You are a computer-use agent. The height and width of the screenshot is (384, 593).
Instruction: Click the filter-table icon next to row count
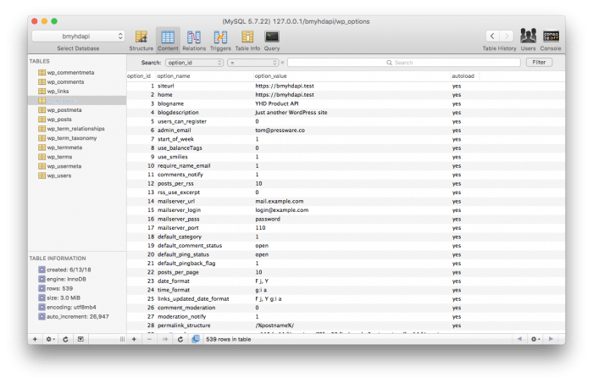pos(196,339)
